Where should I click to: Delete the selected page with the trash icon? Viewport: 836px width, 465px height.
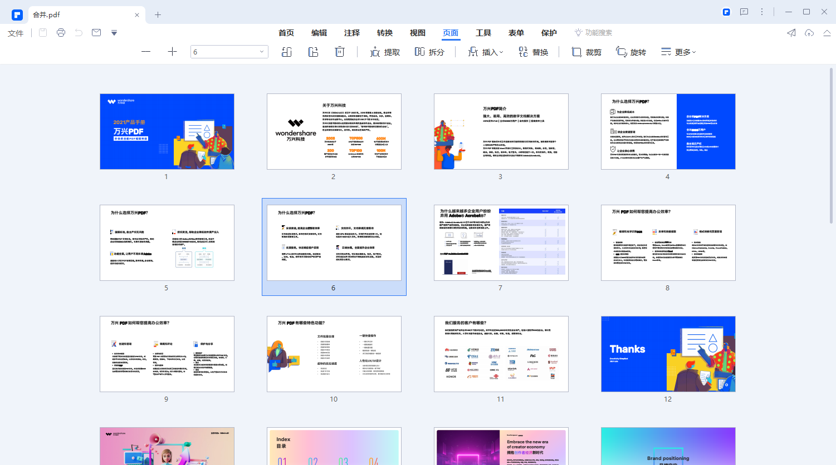340,52
